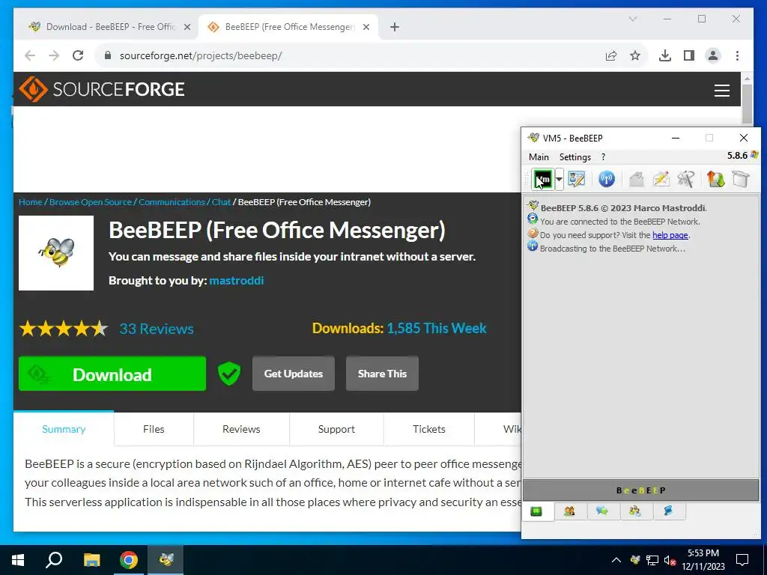This screenshot has height=575, width=767.
Task: Click the version 5.8.6 icon in BeeBEEP
Action: coord(754,155)
